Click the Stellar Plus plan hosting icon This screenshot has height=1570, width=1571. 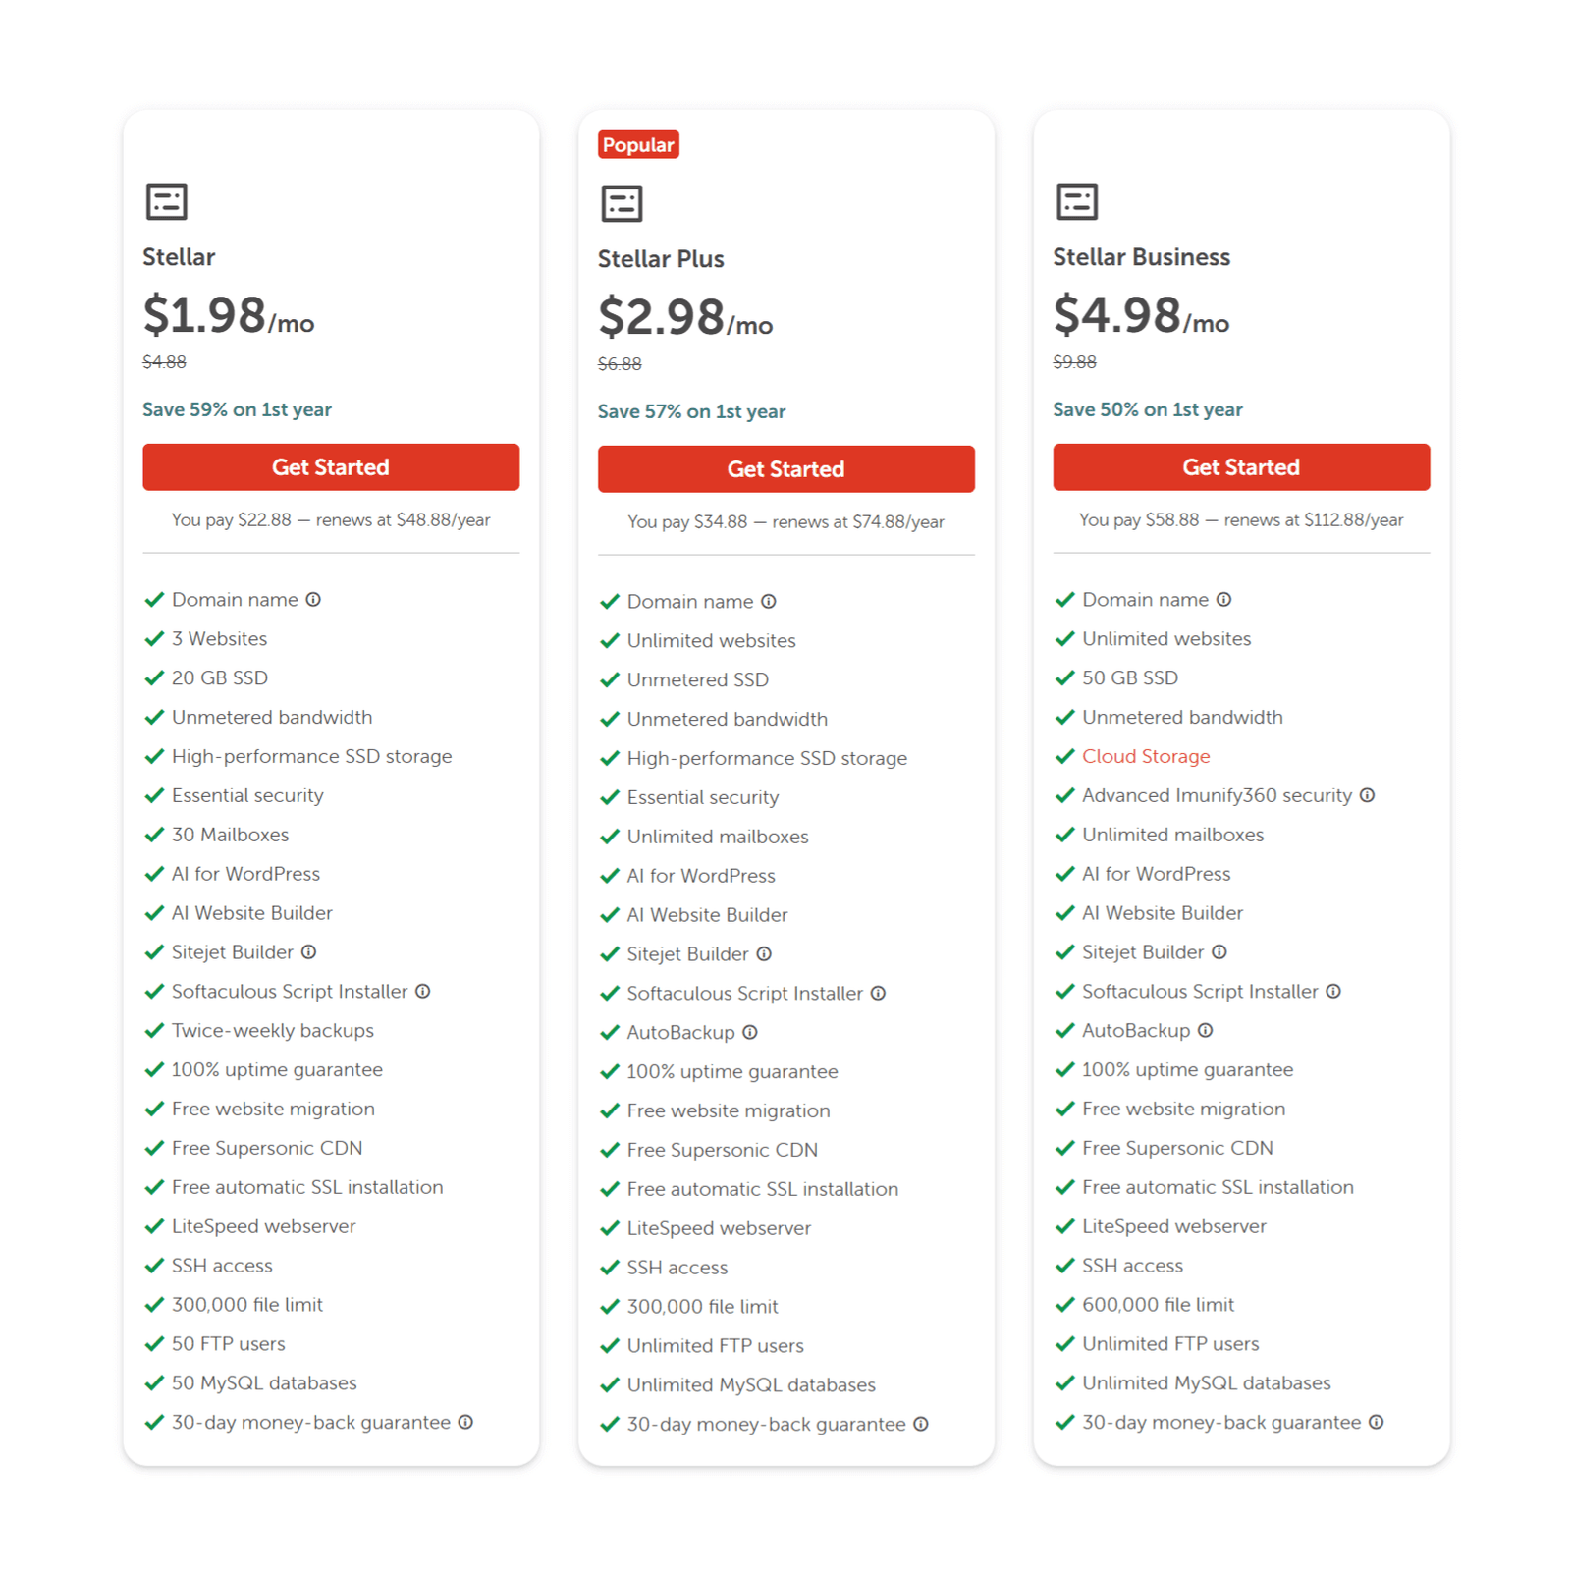pos(621,203)
